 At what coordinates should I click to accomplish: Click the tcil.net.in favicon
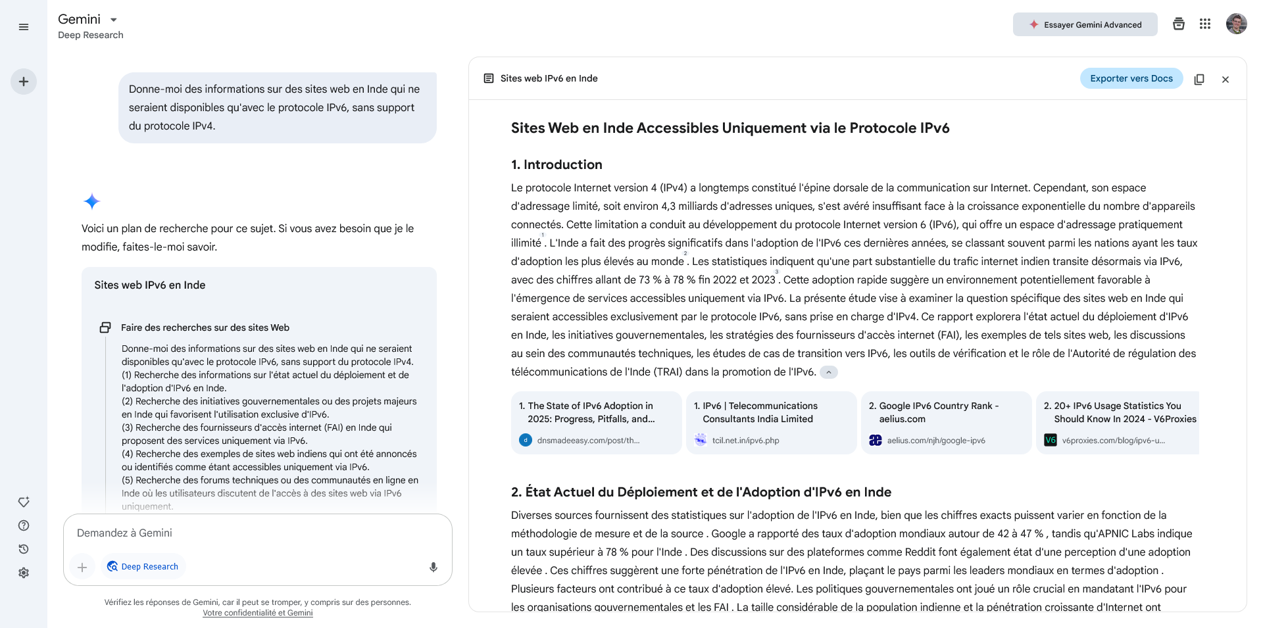point(701,440)
